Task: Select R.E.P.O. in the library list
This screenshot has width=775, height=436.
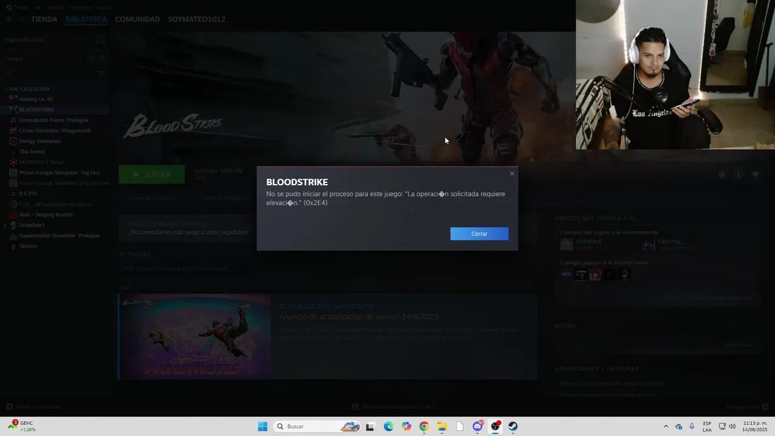Action: (x=28, y=194)
